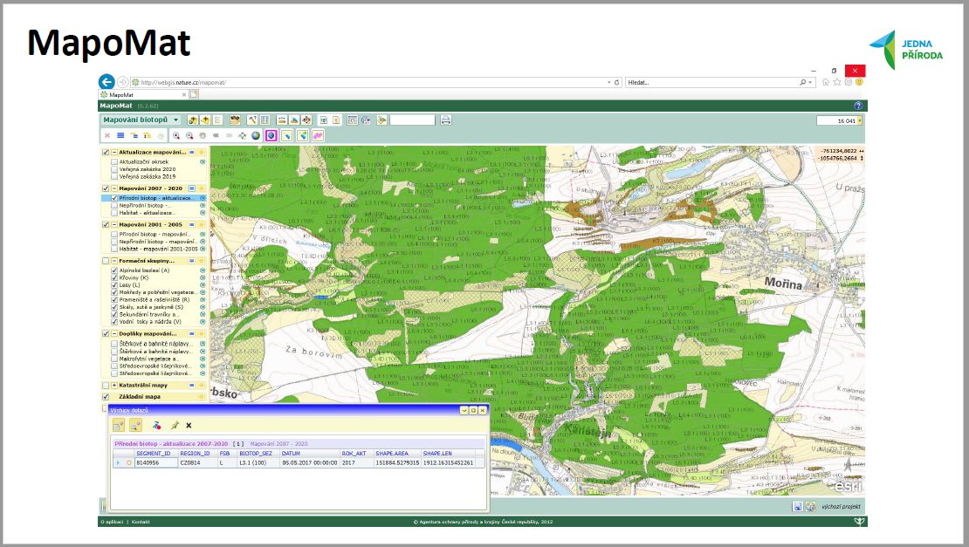Click the browser refresh icon in address bar

tap(616, 82)
